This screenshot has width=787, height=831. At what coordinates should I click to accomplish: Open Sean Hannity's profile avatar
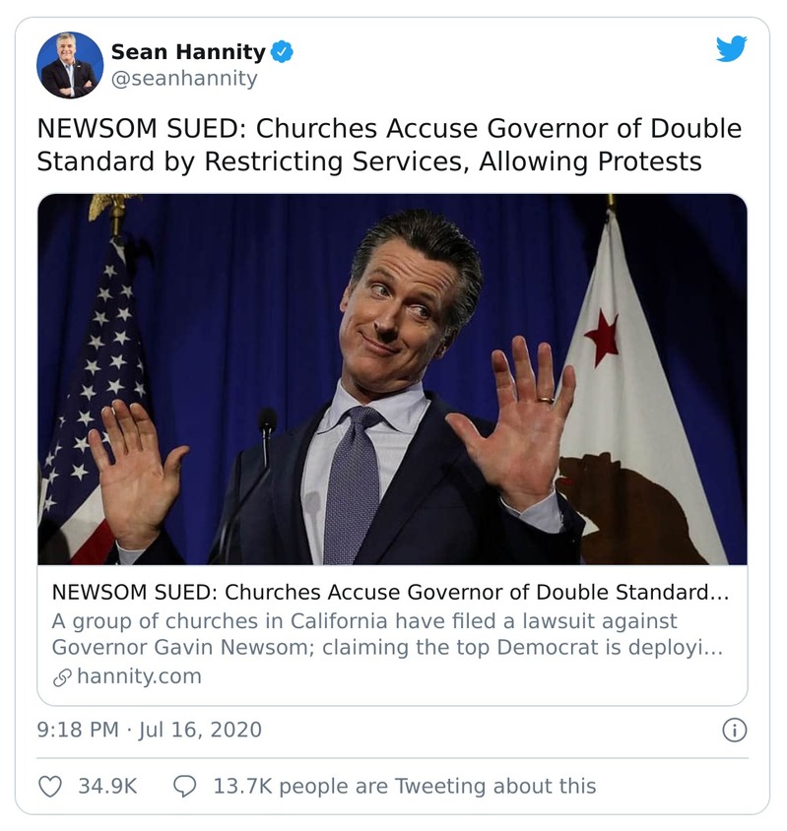70,65
